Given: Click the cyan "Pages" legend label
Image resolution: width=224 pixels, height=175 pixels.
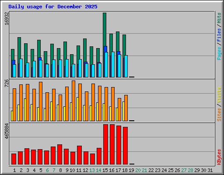Looking at the screenshot, I should pos(219,53).
